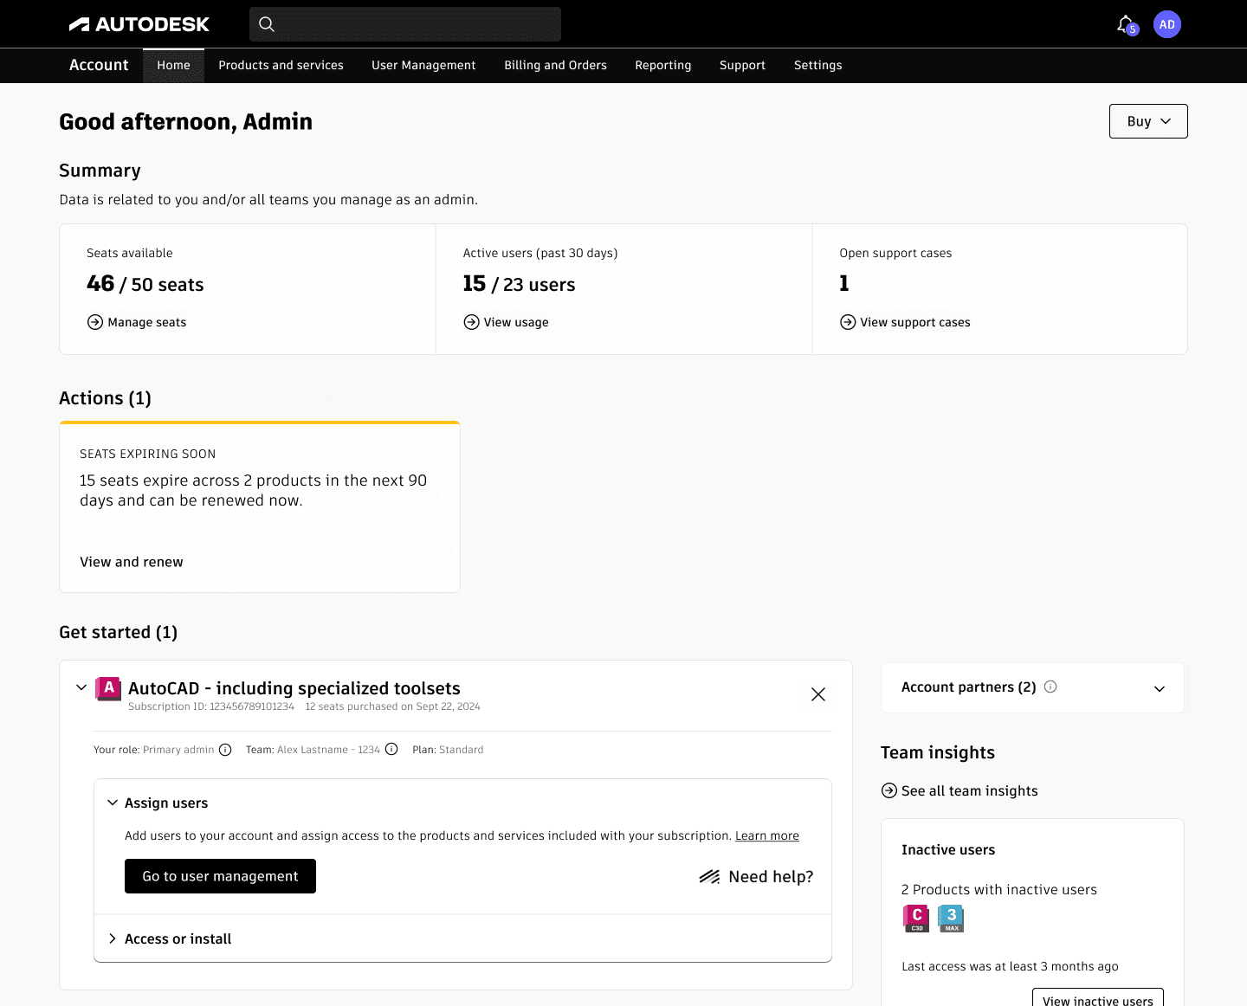Screen dimensions: 1247x1006
Task: Click the View usage link text
Action: pyautogui.click(x=516, y=322)
